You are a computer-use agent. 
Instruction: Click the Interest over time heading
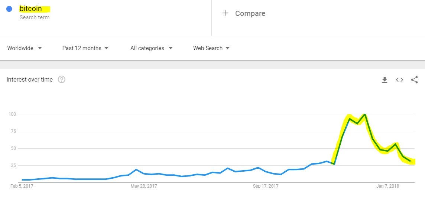(30, 79)
